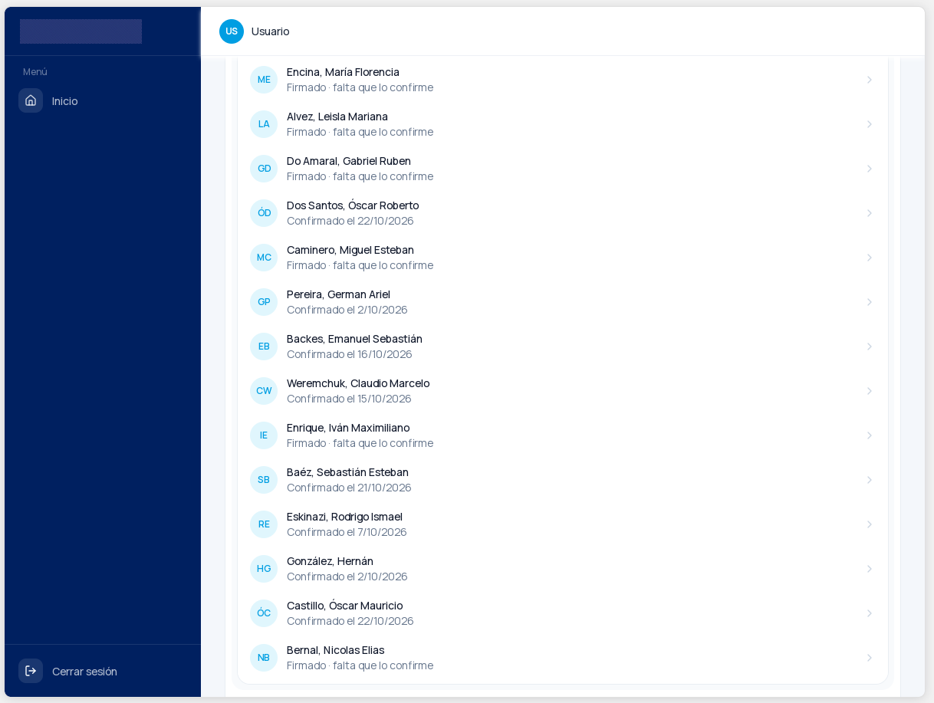The image size is (934, 703).
Task: Click the NB avatar for Bernal
Action: click(x=264, y=658)
